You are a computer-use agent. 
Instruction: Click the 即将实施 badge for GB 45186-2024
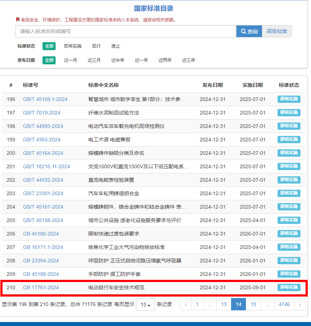pos(289,233)
